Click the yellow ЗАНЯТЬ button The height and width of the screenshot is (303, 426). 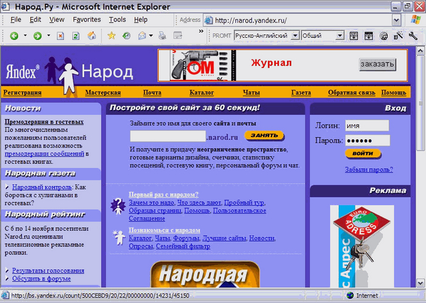coord(264,135)
